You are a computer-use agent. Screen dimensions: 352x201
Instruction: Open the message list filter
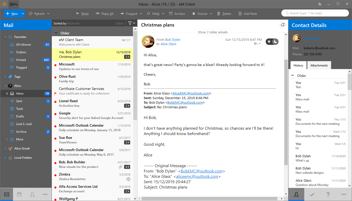point(130,23)
